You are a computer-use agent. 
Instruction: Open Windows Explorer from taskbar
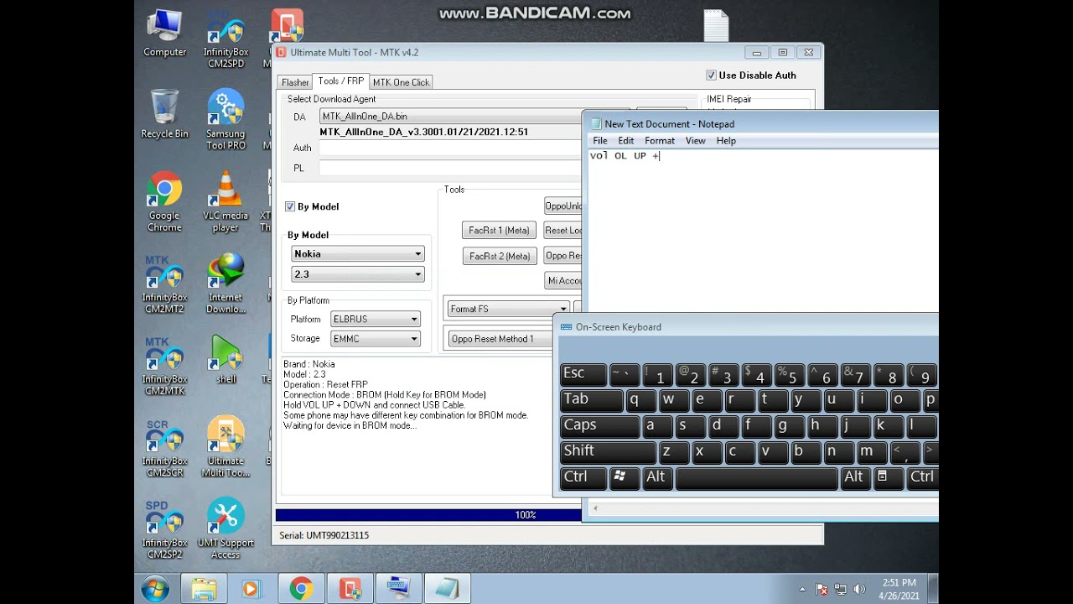coord(204,589)
